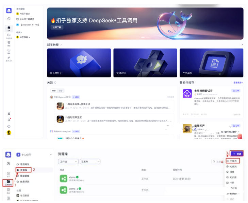Image resolution: width=248 pixels, height=203 pixels.
Task: Click the 金脉超级面试官 purple agent icon
Action: [187, 93]
